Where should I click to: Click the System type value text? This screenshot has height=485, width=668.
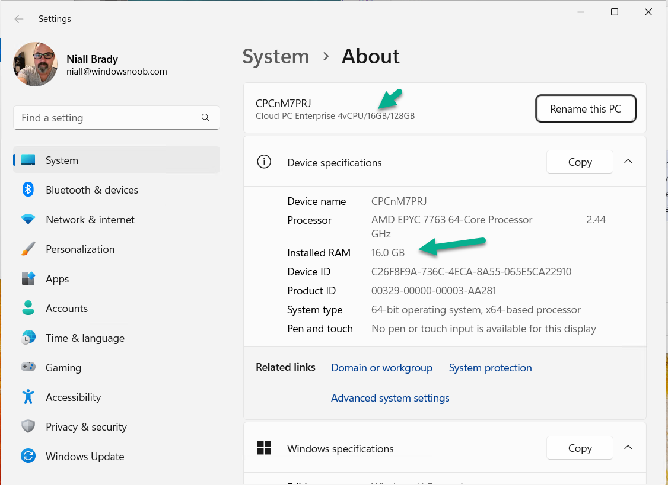click(476, 310)
